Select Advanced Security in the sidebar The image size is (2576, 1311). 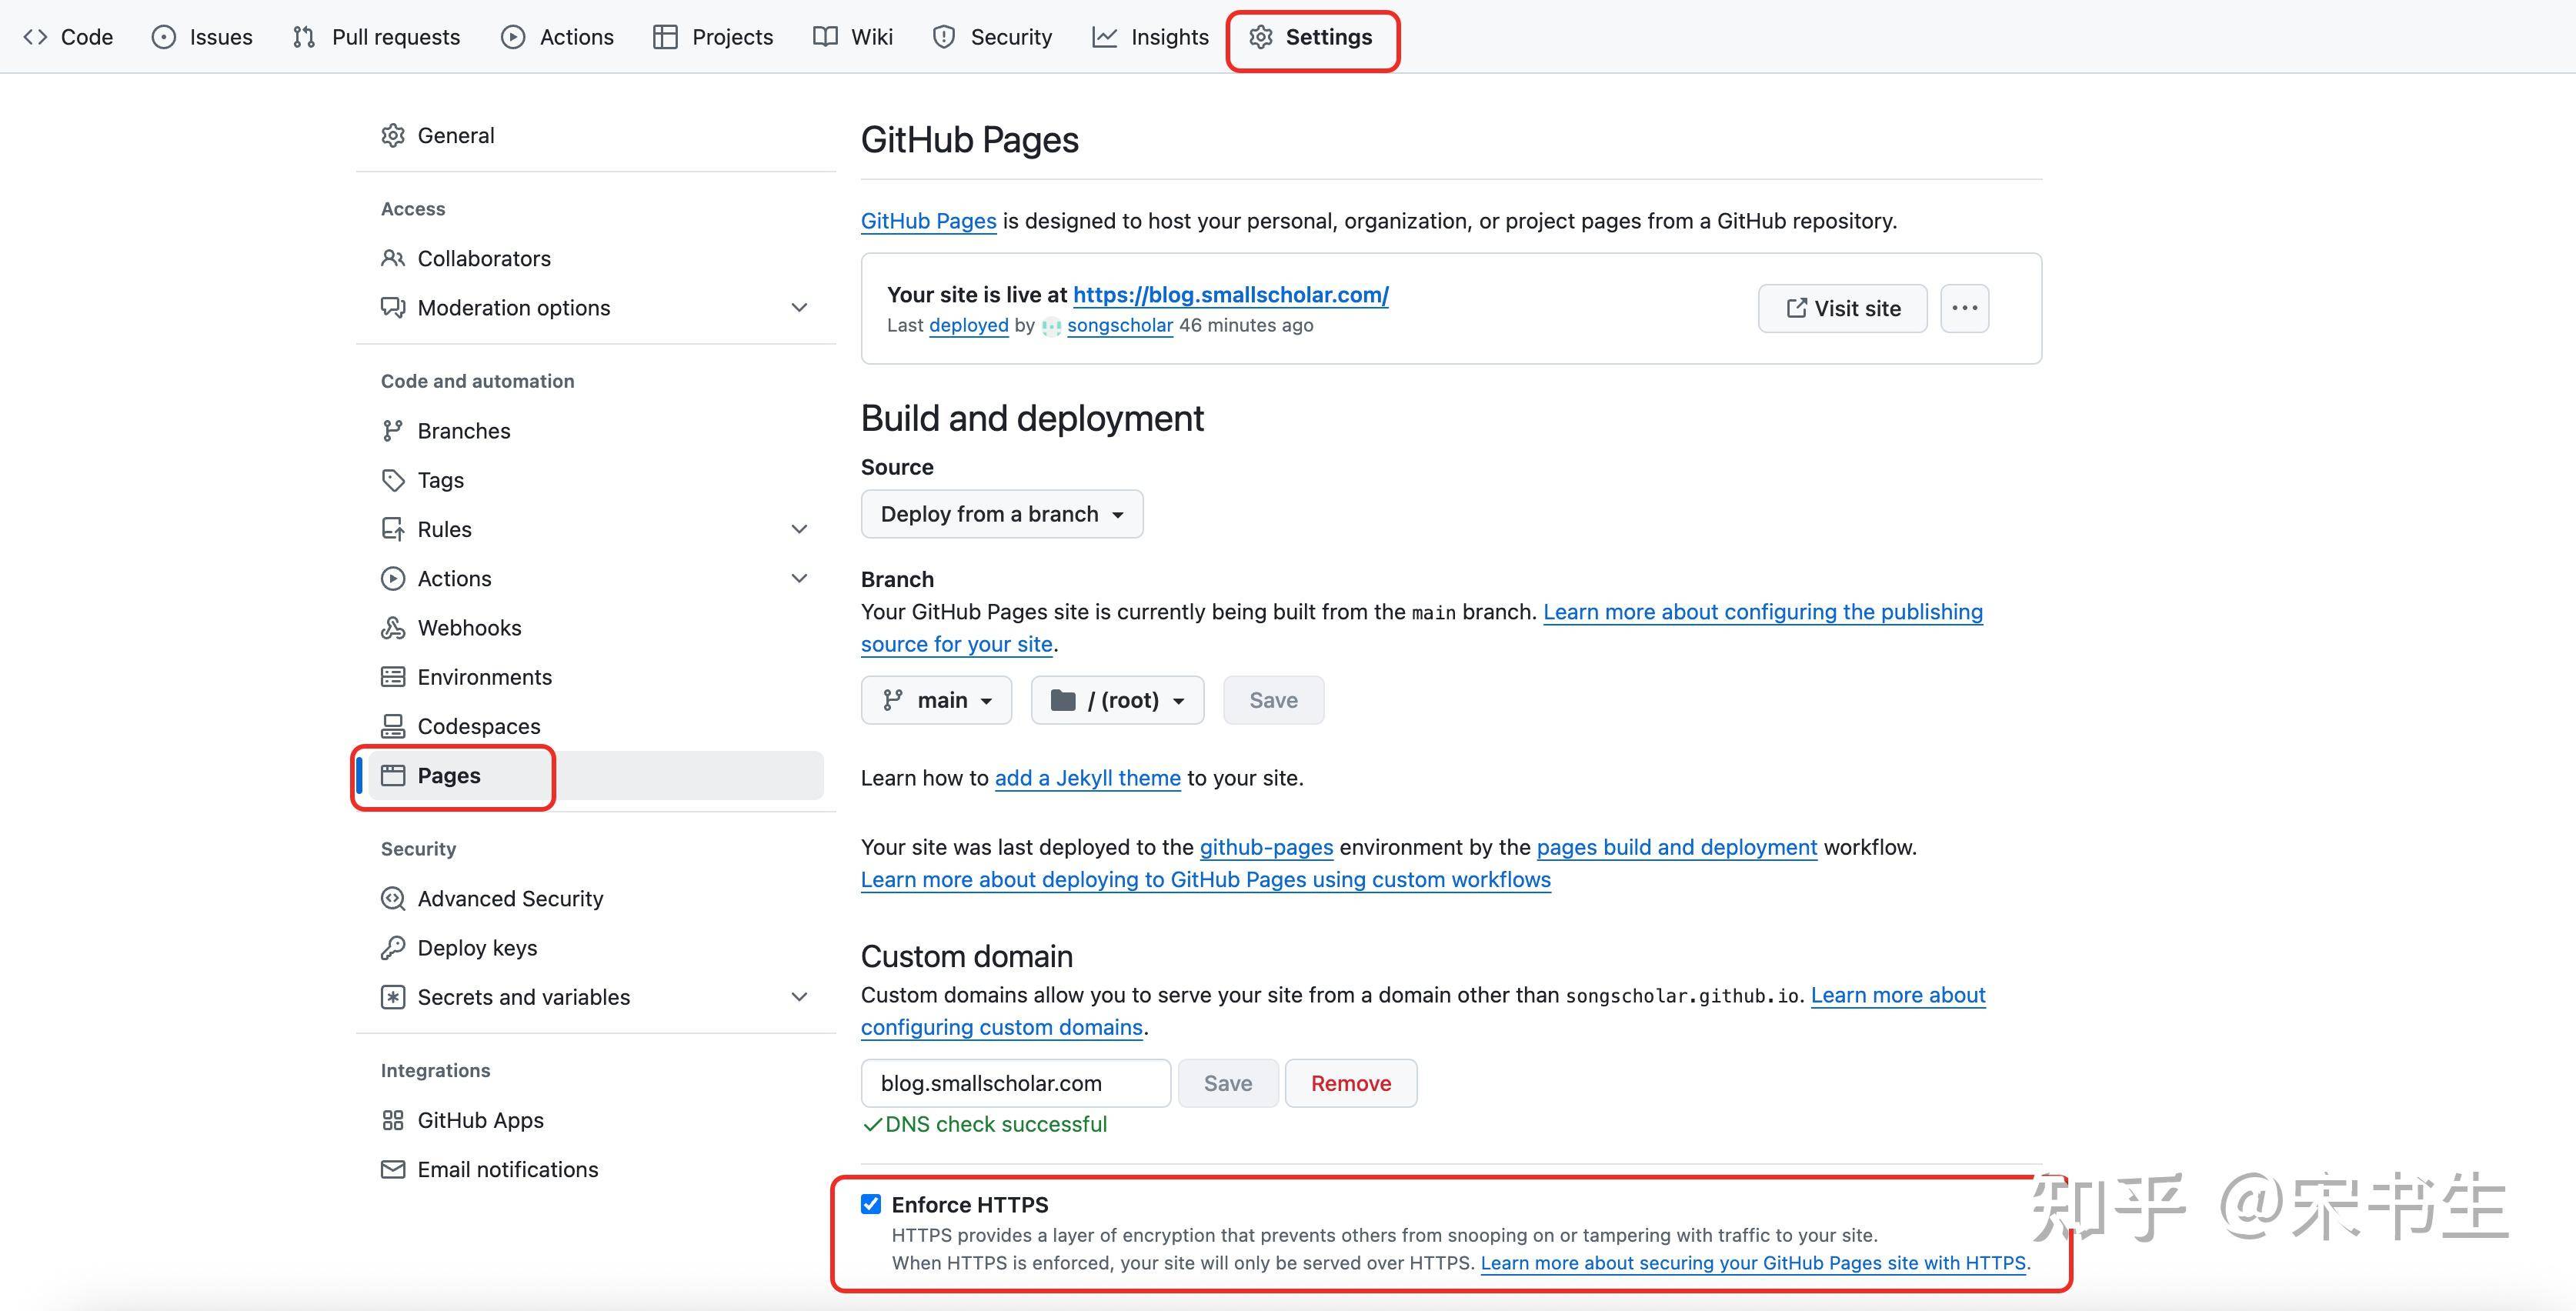point(596,898)
